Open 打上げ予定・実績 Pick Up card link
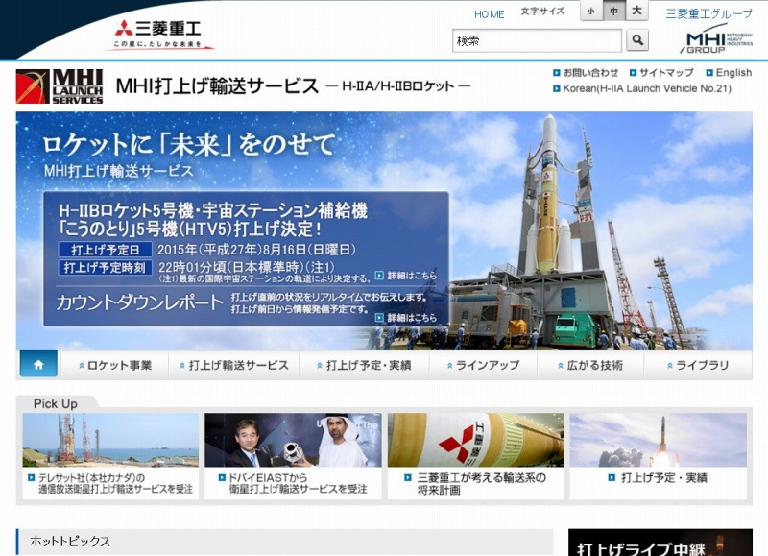 [659, 478]
